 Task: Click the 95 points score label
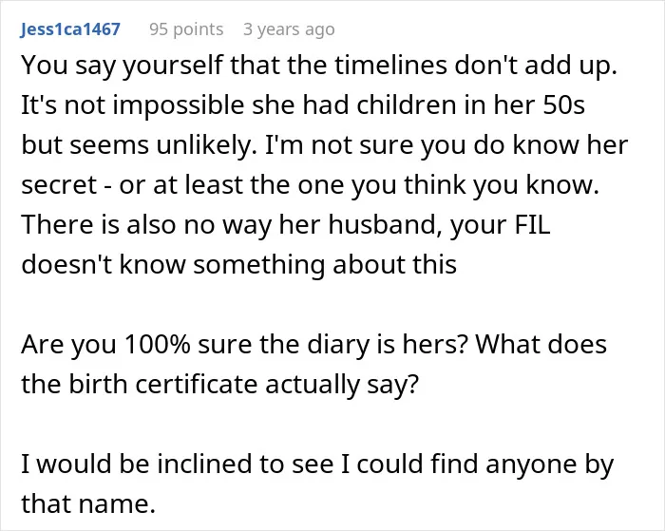pyautogui.click(x=186, y=29)
